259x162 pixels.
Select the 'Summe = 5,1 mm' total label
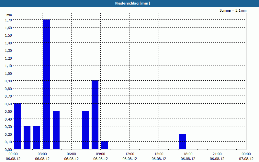coord(233,10)
